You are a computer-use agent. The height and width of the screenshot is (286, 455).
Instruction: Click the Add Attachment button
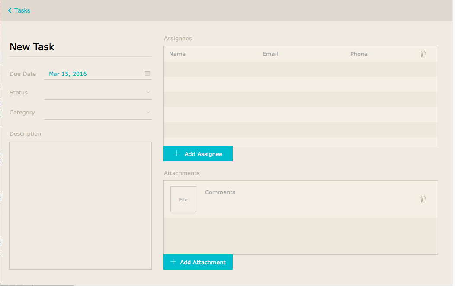198,262
